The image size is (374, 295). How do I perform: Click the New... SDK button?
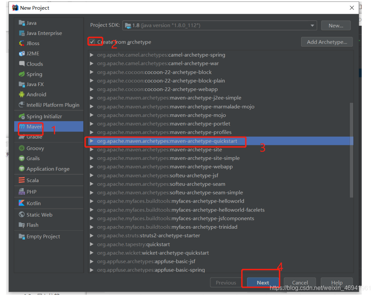click(336, 26)
